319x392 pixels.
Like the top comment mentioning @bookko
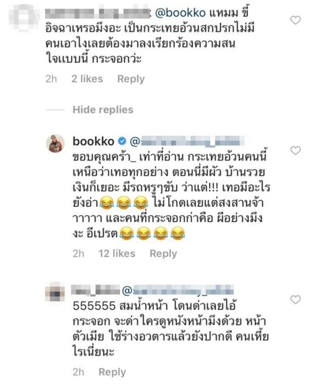pyautogui.click(x=295, y=20)
